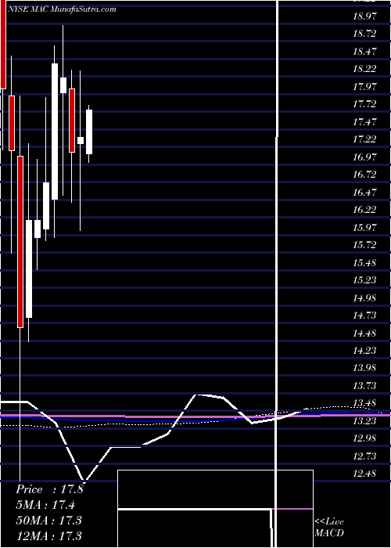391x548 pixels.
Task: Click the 17.47 price axis label
Action: (364, 121)
